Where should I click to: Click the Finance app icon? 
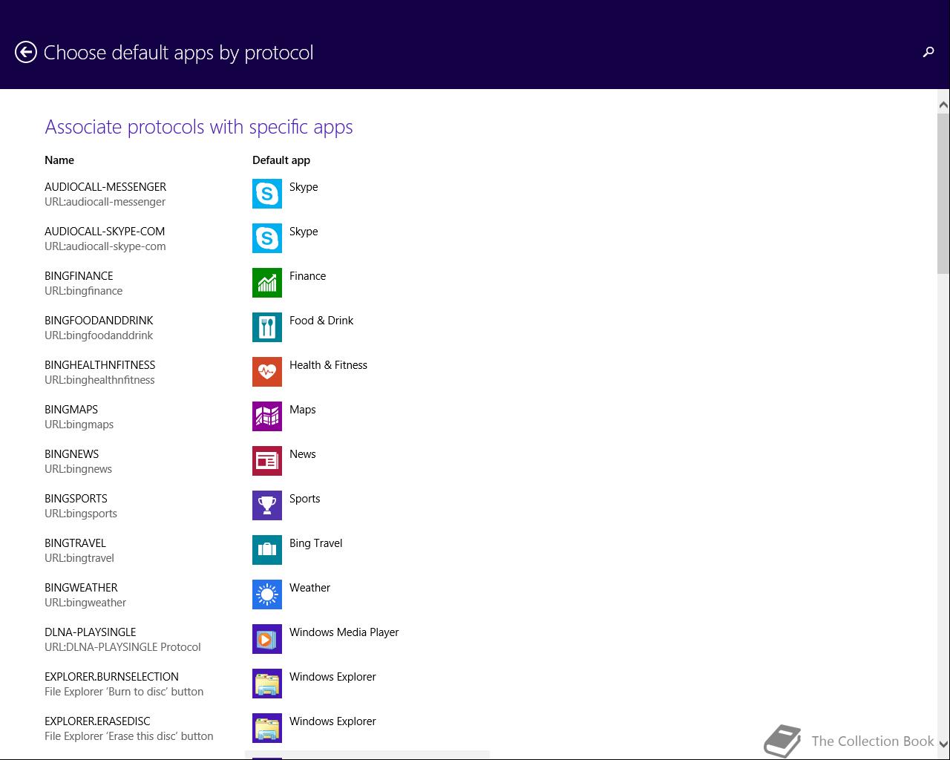(x=267, y=283)
